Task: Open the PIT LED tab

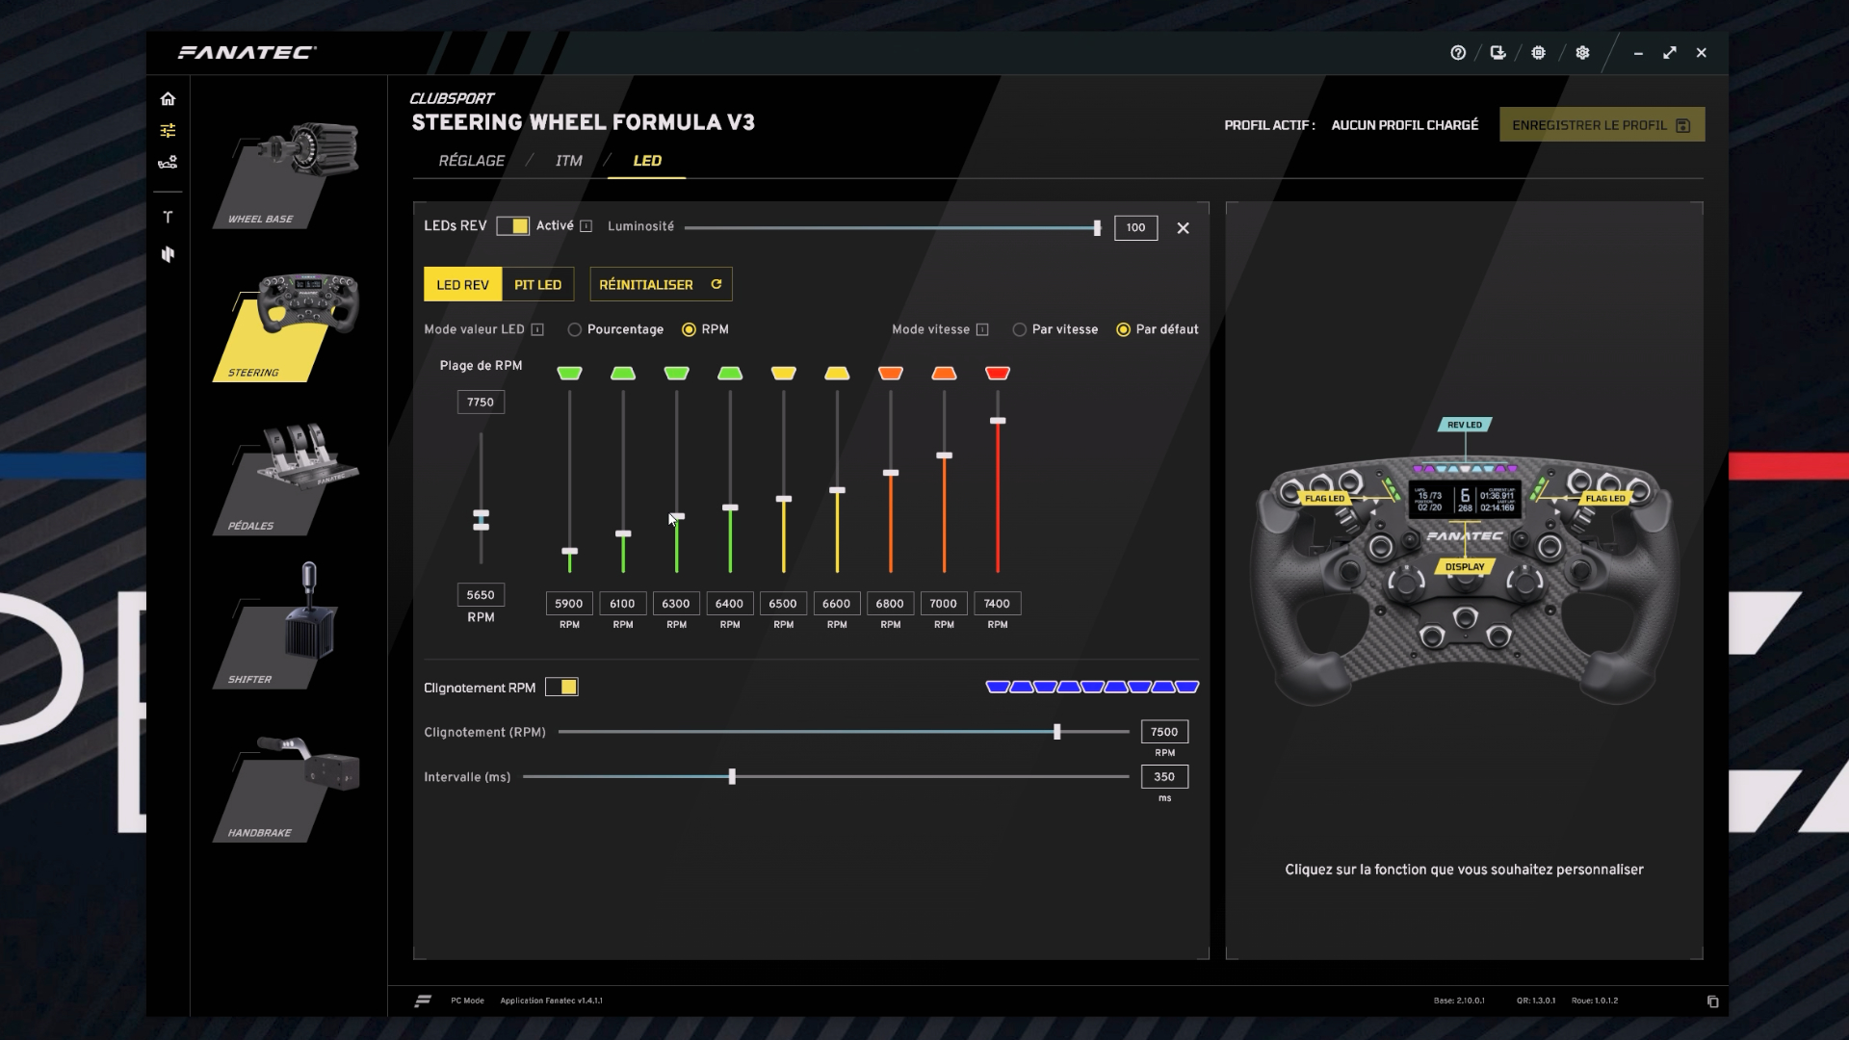Action: point(536,284)
